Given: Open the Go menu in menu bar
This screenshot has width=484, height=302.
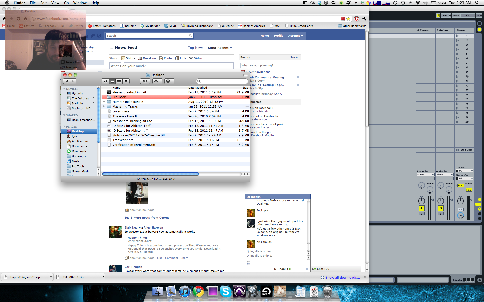Looking at the screenshot, I should [66, 3].
